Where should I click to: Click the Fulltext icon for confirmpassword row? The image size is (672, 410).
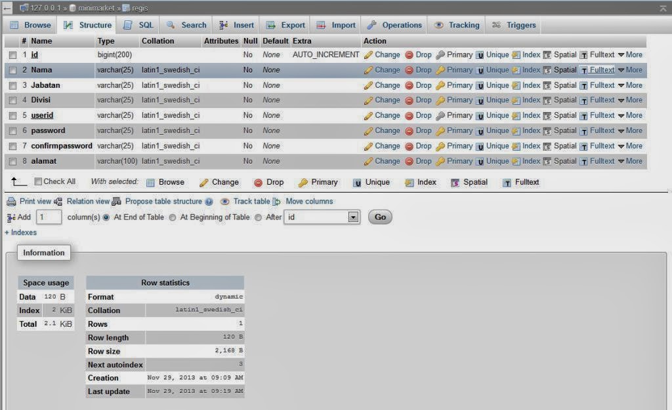tap(583, 147)
